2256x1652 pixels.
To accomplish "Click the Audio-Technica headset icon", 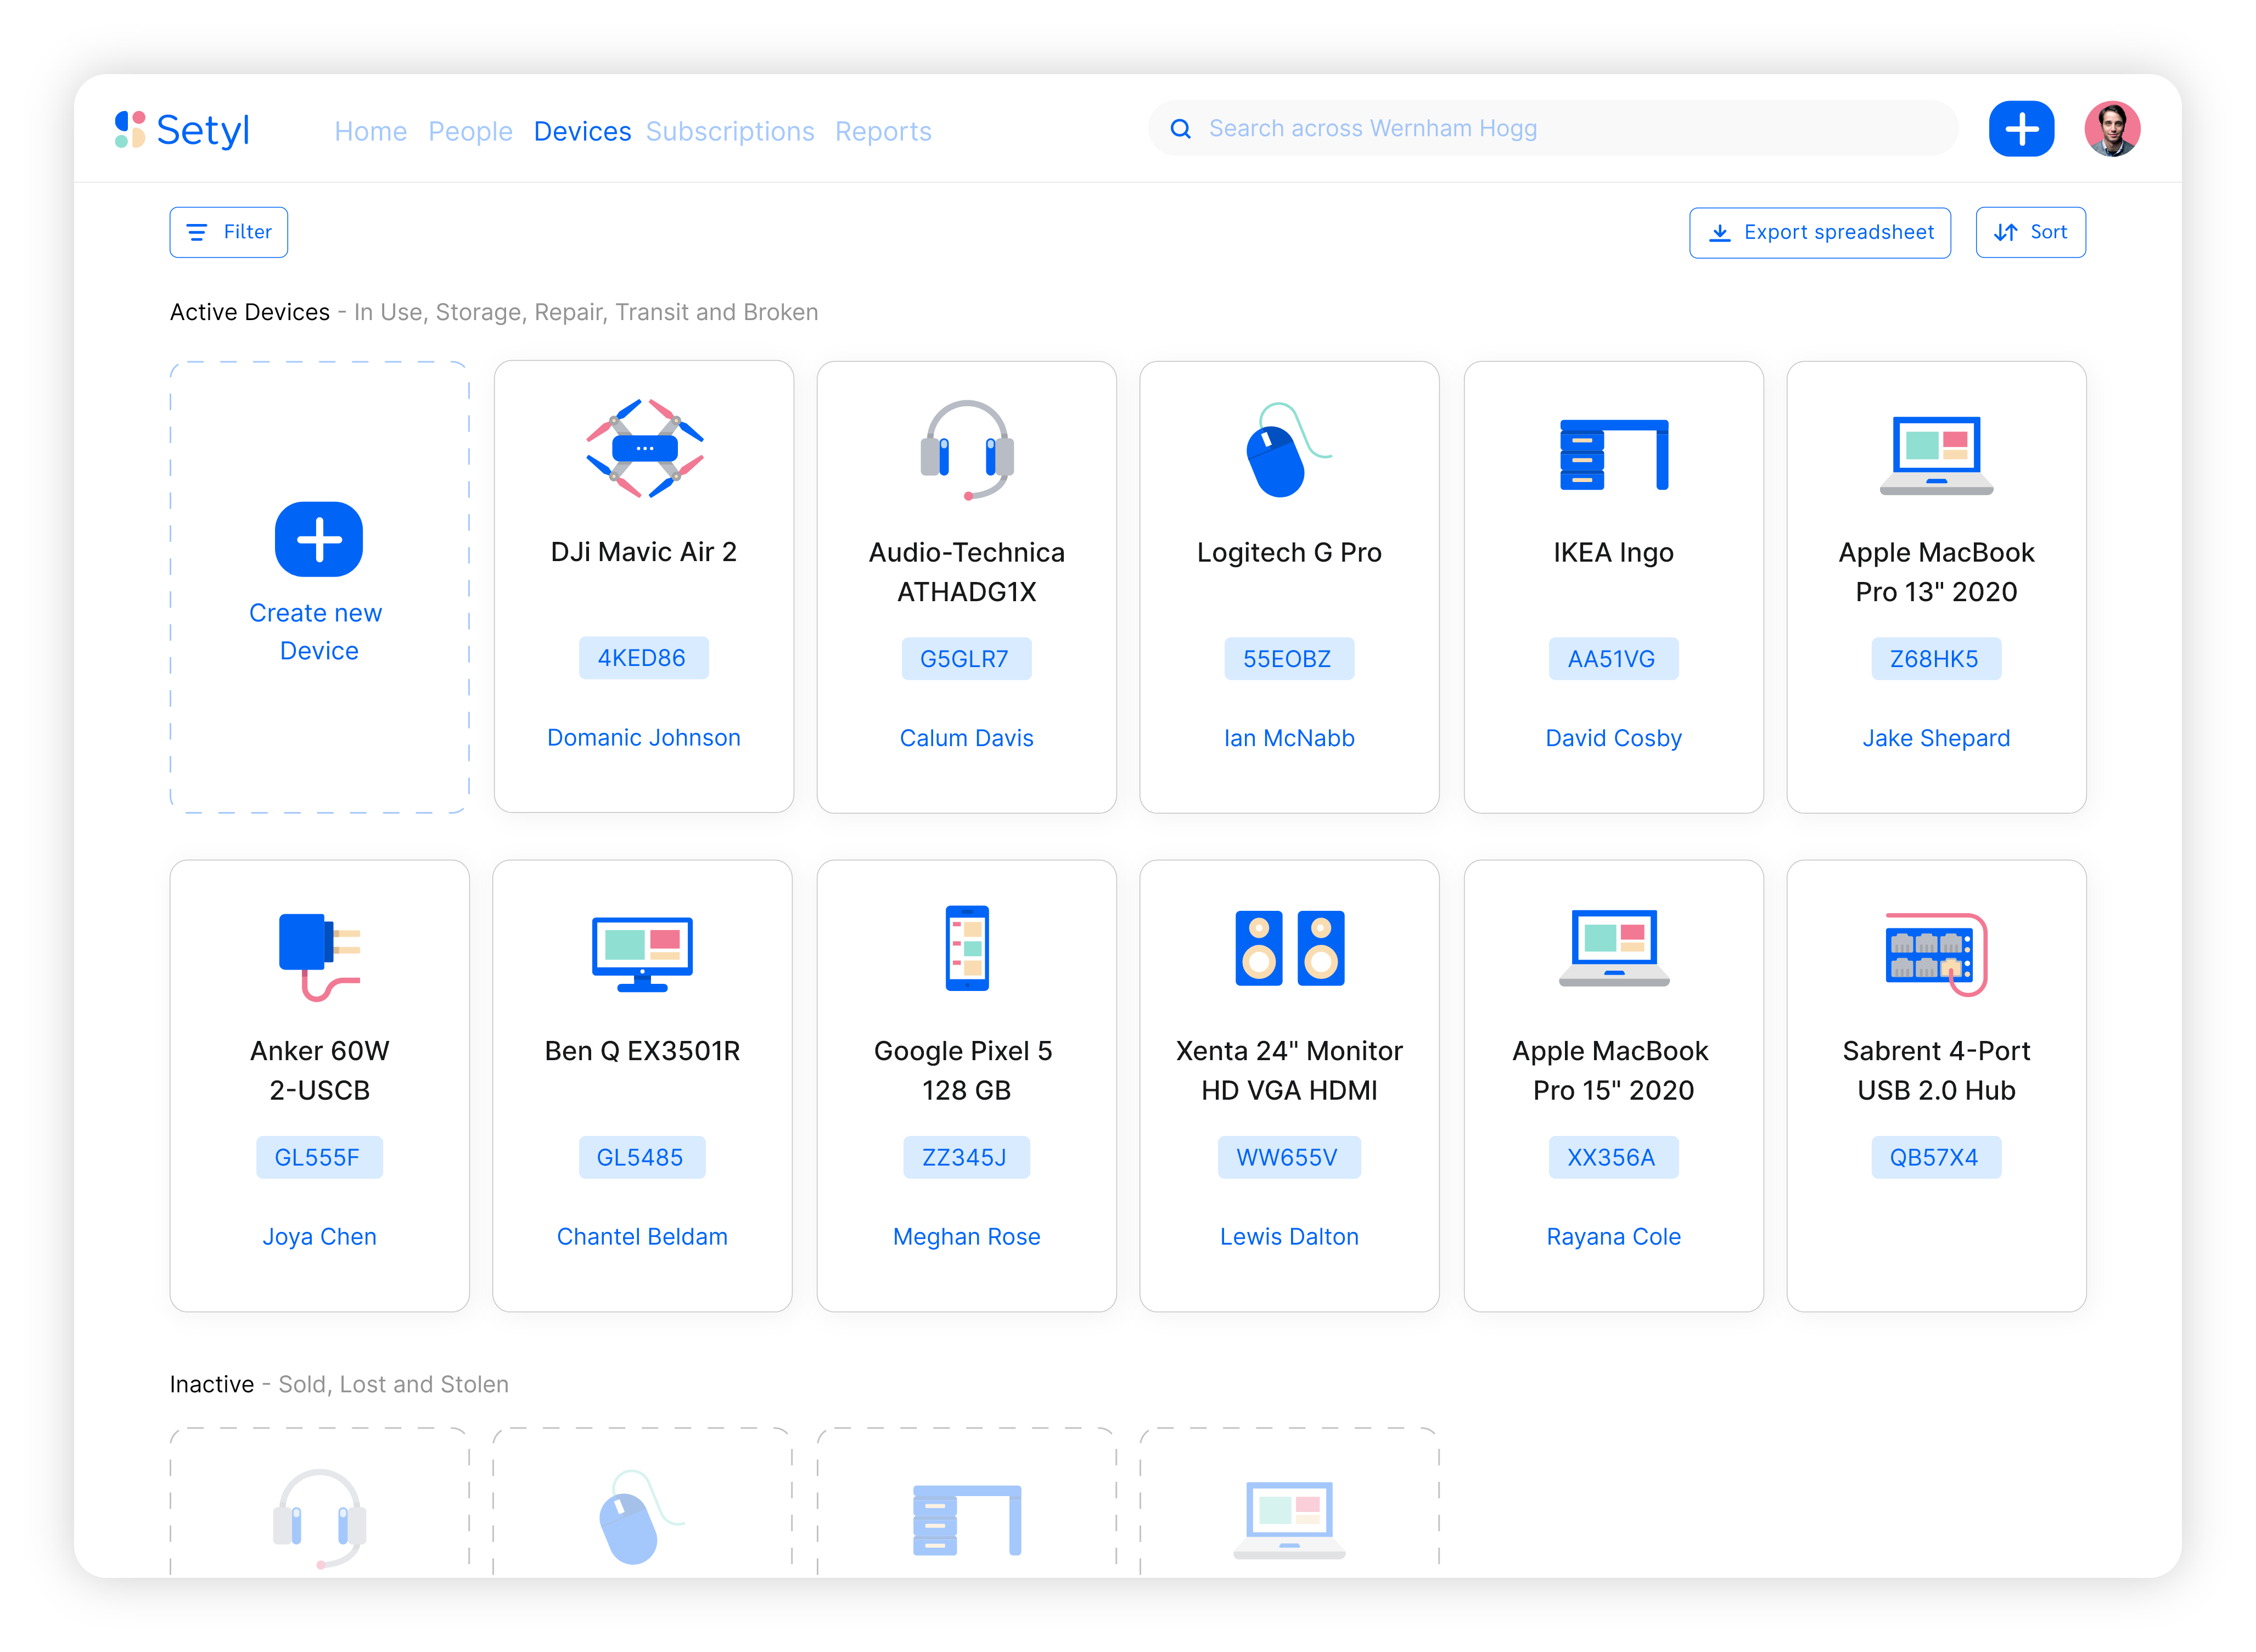I will 967,449.
